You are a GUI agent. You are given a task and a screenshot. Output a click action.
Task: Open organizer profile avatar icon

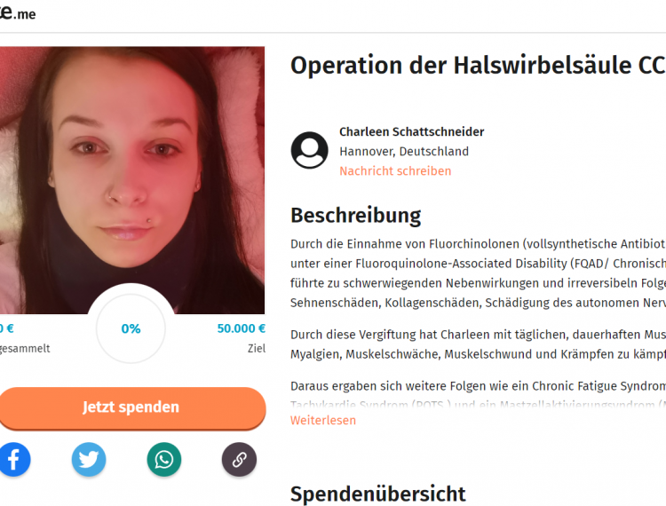tap(309, 150)
